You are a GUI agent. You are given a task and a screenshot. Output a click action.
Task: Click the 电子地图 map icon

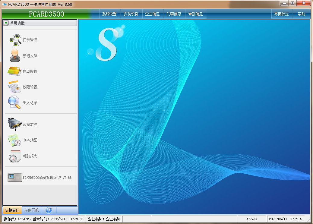[14, 140]
